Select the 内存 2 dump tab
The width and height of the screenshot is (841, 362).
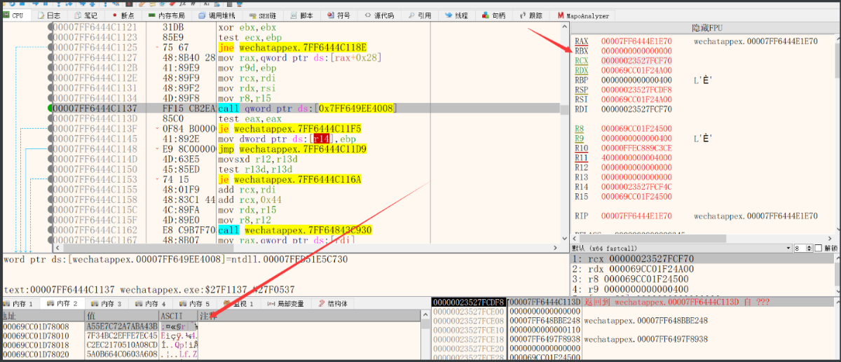click(x=64, y=304)
